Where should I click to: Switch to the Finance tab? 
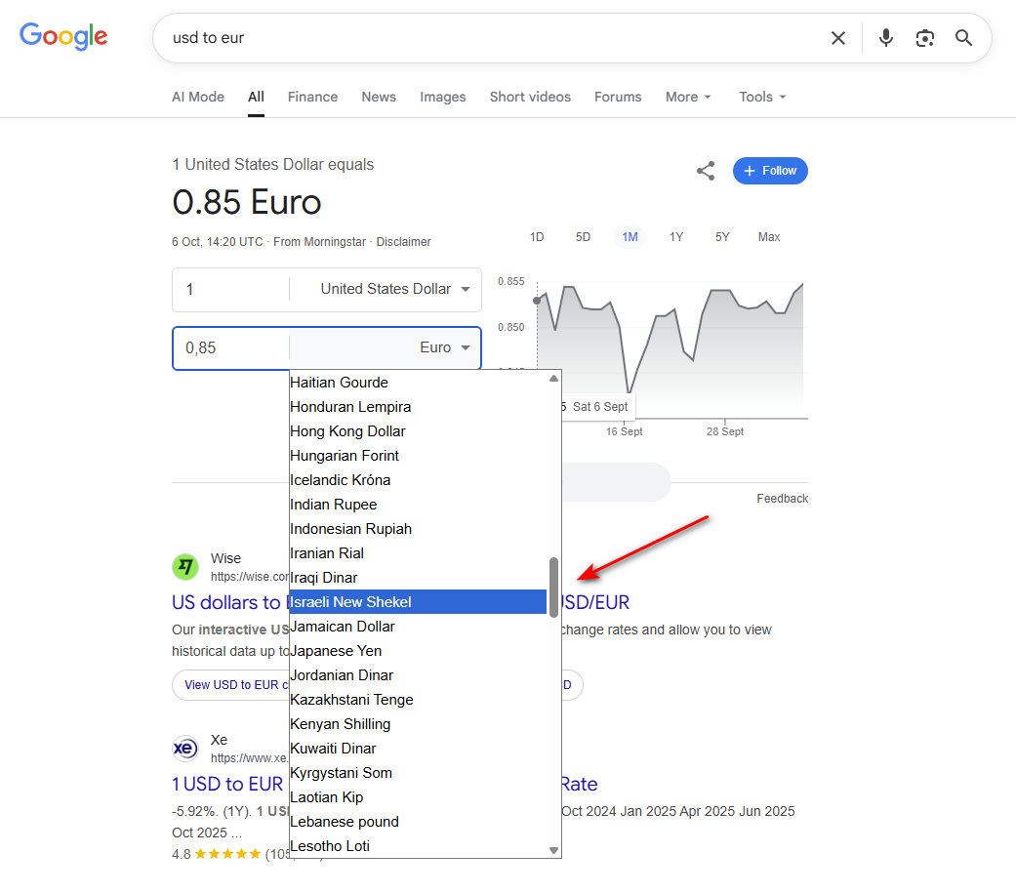[312, 97]
